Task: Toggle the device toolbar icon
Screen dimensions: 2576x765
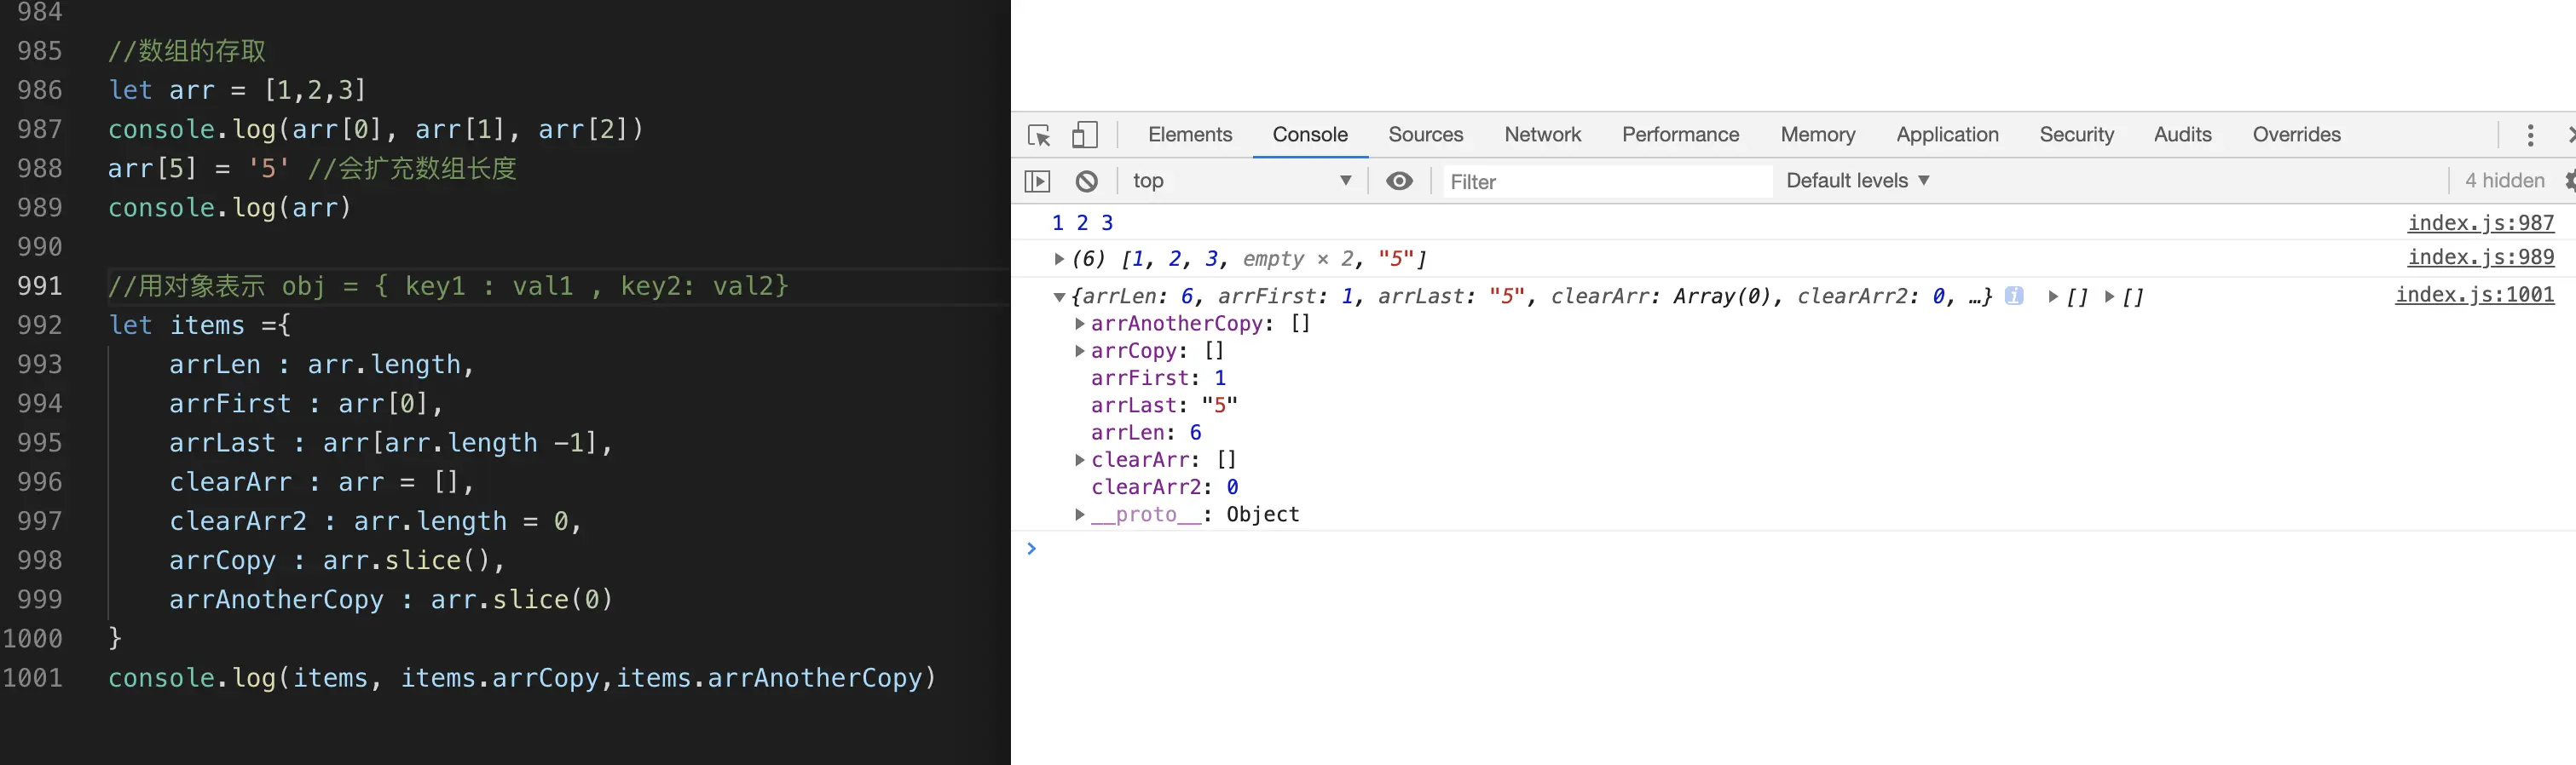Action: tap(1085, 135)
